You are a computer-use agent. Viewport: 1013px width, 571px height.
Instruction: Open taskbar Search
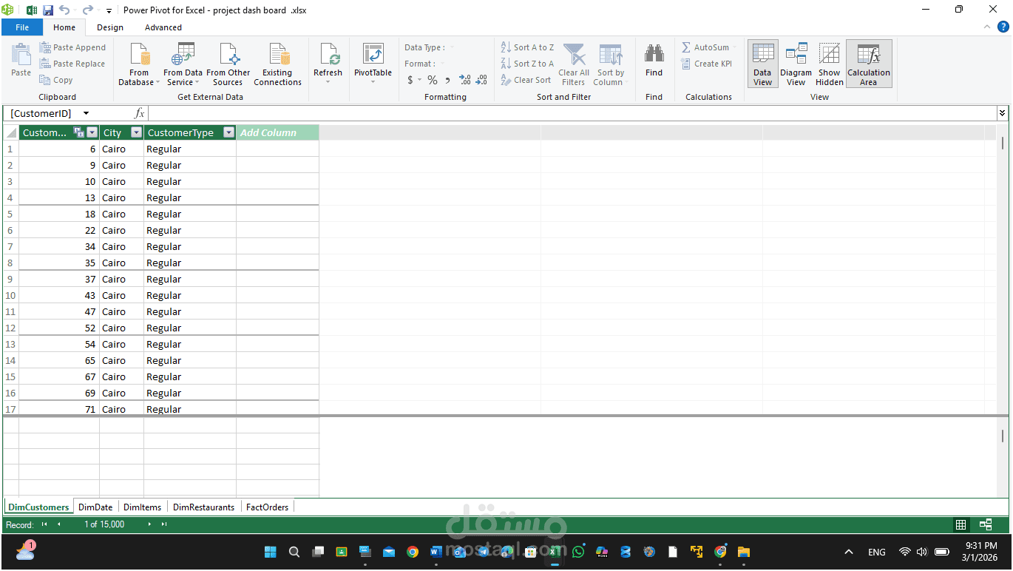click(294, 552)
